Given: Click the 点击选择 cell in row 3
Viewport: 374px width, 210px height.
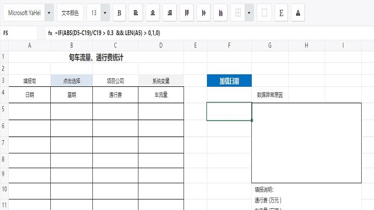Looking at the screenshot, I should point(71,80).
